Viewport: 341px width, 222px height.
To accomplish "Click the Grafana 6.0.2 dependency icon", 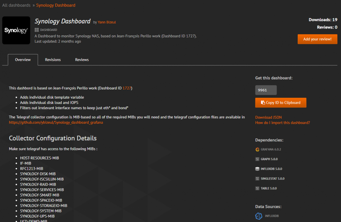I will click(257, 149).
